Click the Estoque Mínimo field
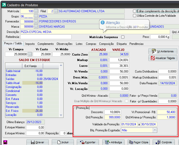Viewport: 179px width, 145px height. [35, 133]
